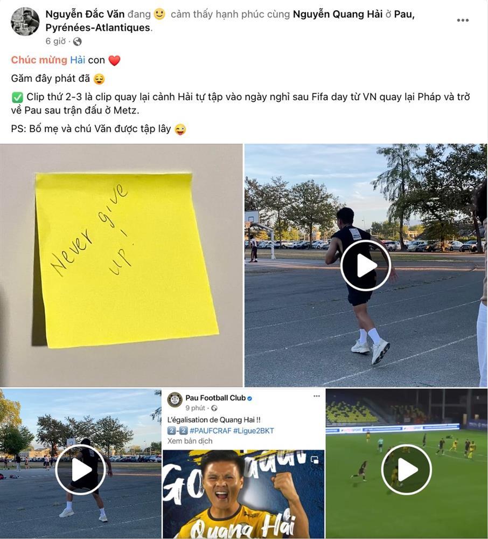Open the Pau, Pyrénées-Atlantiques location link
The width and height of the screenshot is (488, 539).
(230, 20)
